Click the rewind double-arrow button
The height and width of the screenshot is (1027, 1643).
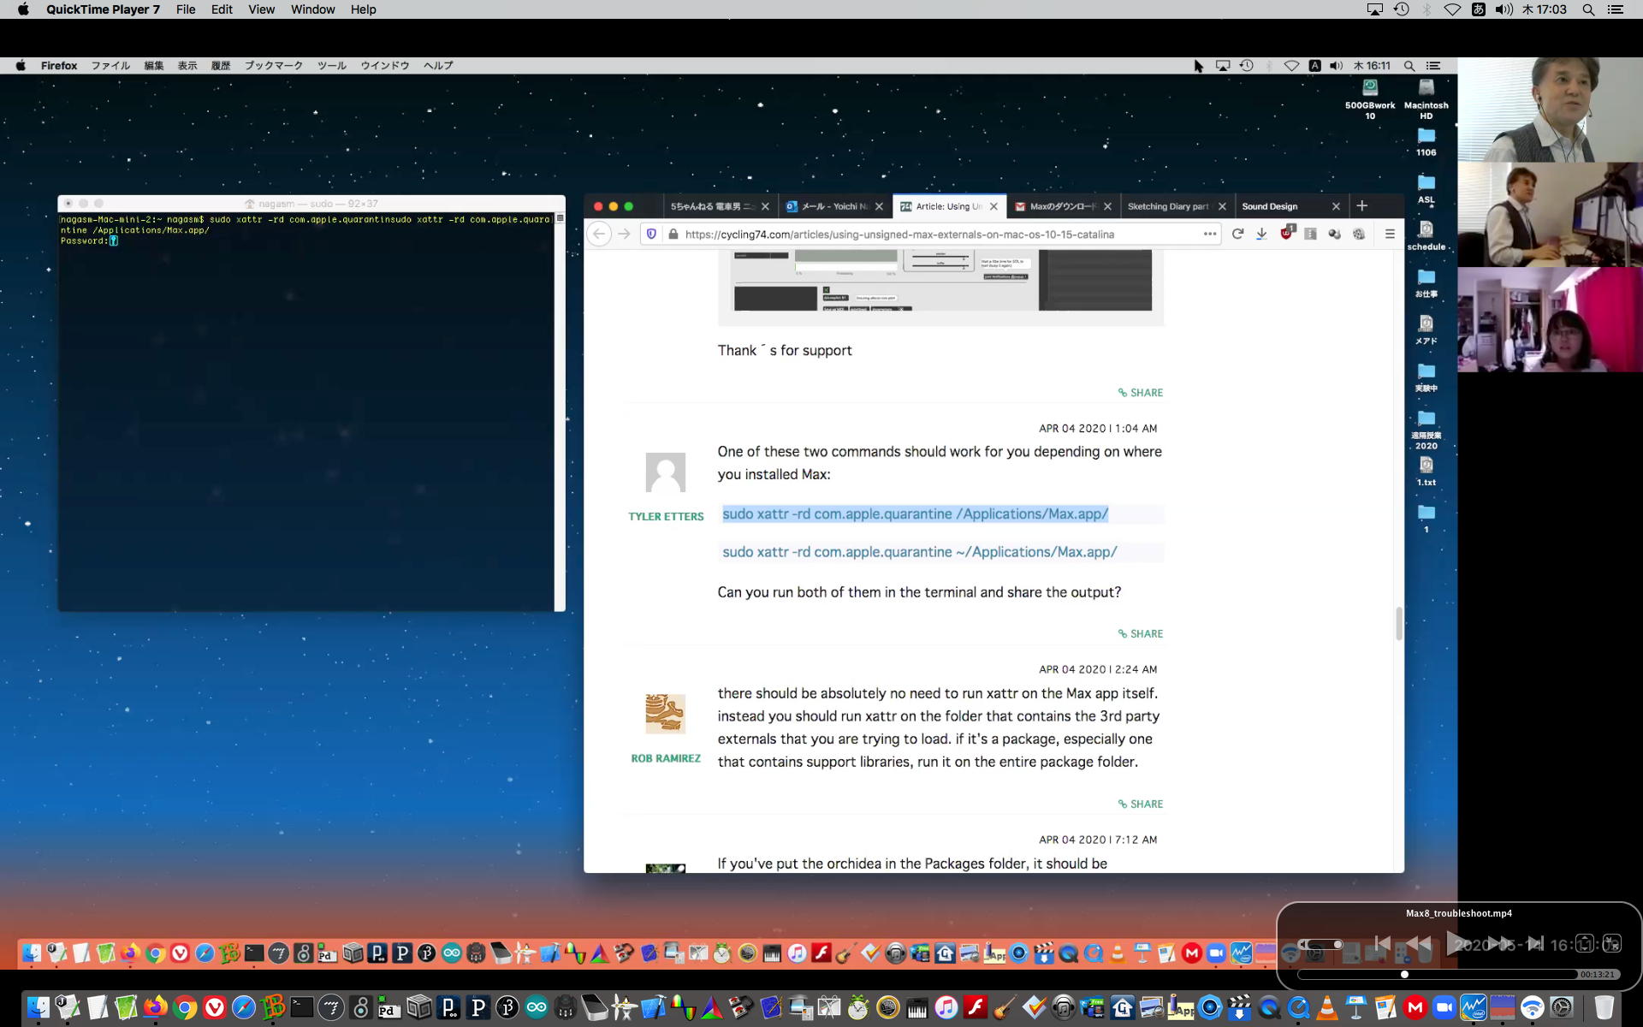click(x=1419, y=944)
